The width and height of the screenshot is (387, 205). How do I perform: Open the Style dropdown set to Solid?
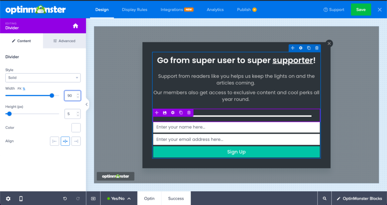tap(43, 78)
